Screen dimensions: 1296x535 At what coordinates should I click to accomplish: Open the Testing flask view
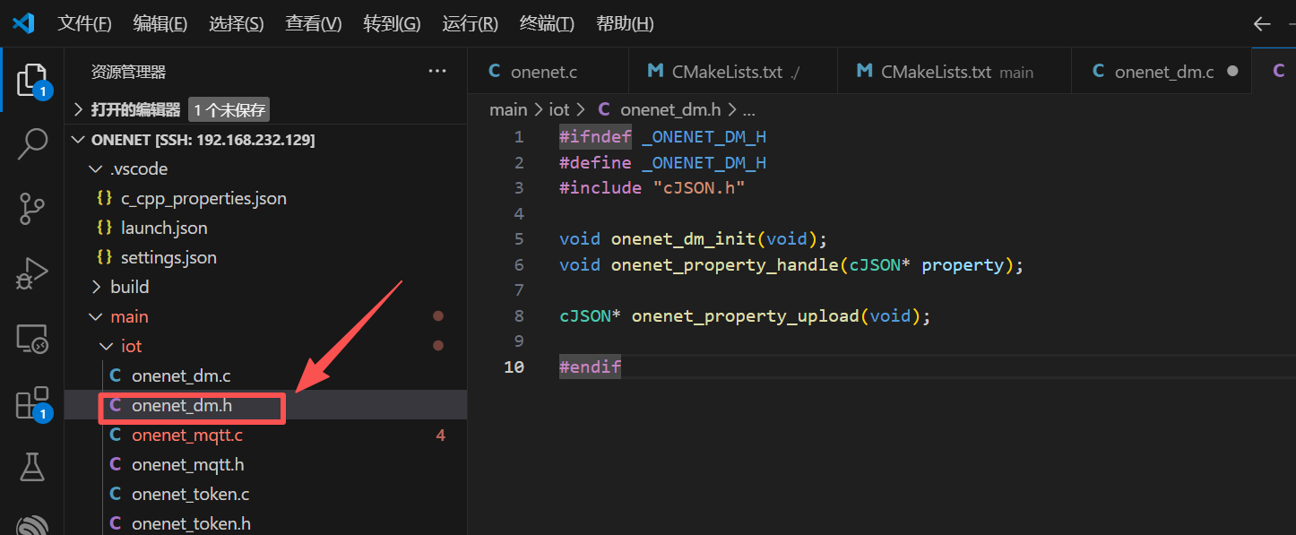[31, 467]
